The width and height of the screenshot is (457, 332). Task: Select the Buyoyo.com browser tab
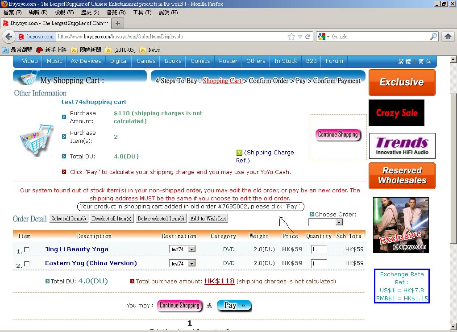[55, 23]
